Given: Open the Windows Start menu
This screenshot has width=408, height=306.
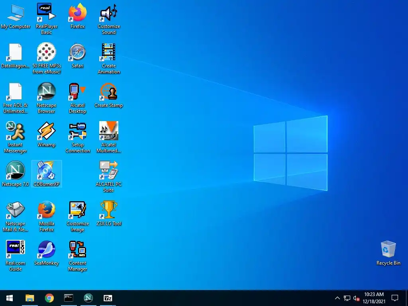Looking at the screenshot, I should pyautogui.click(x=10, y=298).
